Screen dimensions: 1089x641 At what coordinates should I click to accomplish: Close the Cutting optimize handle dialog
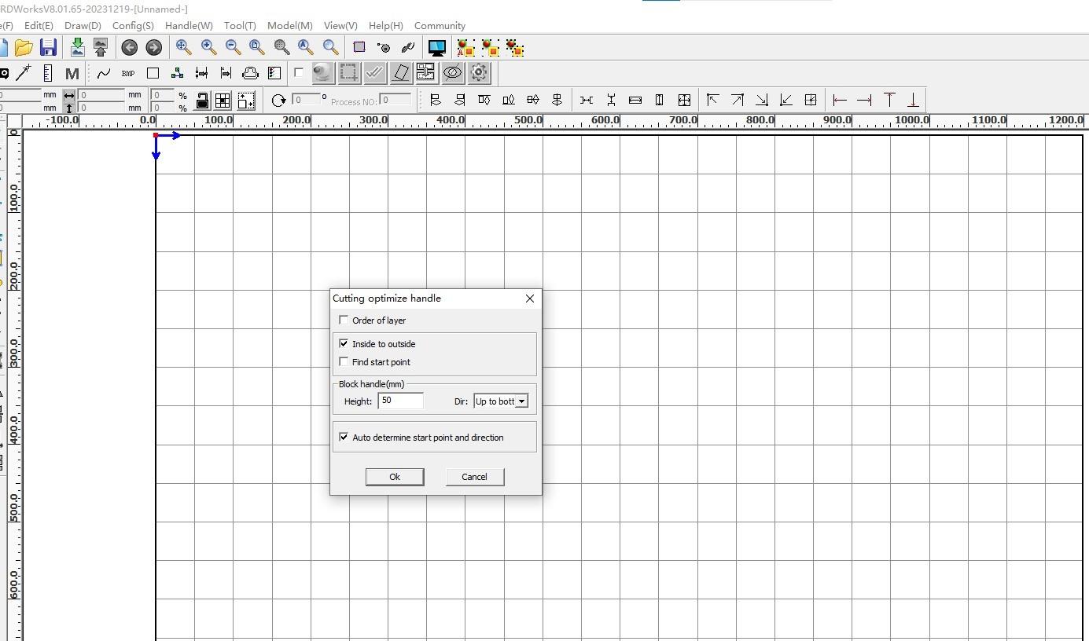(x=530, y=299)
